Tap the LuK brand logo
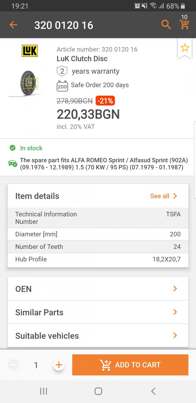 (x=29, y=51)
